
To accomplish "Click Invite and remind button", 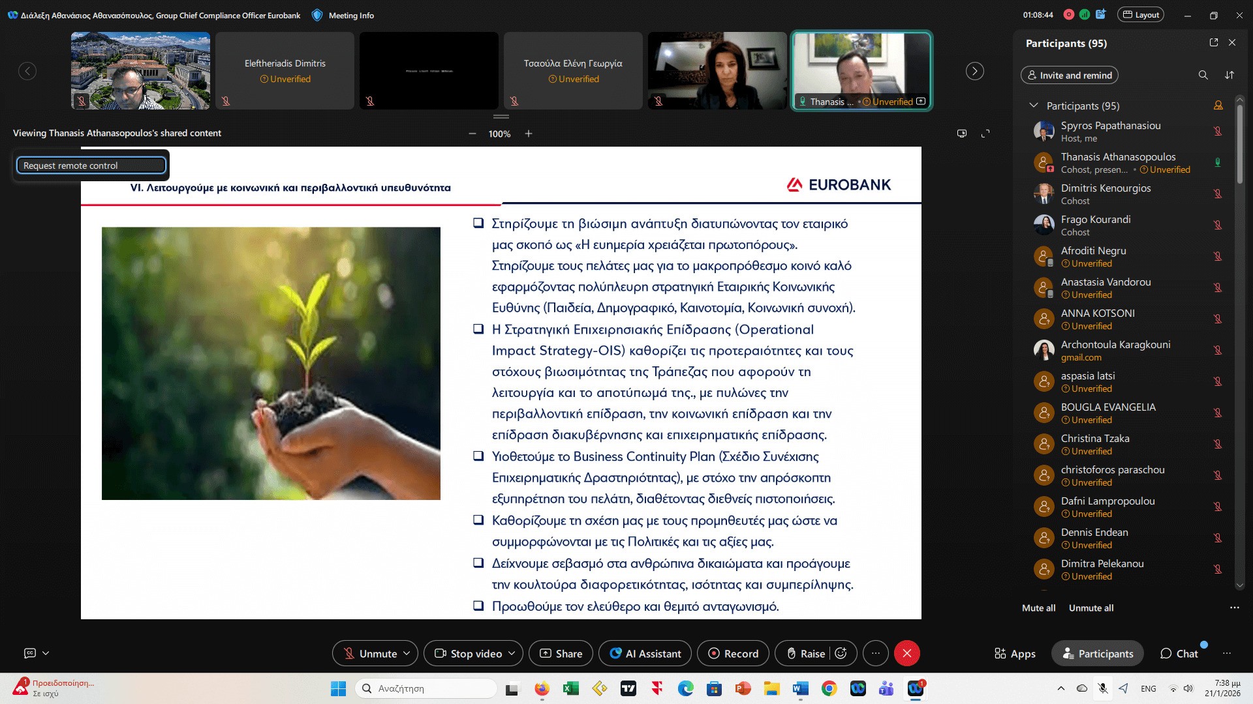I will tap(1070, 75).
